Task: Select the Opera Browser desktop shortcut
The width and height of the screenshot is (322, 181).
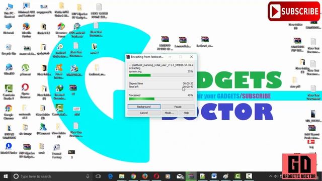Action: (x=25, y=91)
